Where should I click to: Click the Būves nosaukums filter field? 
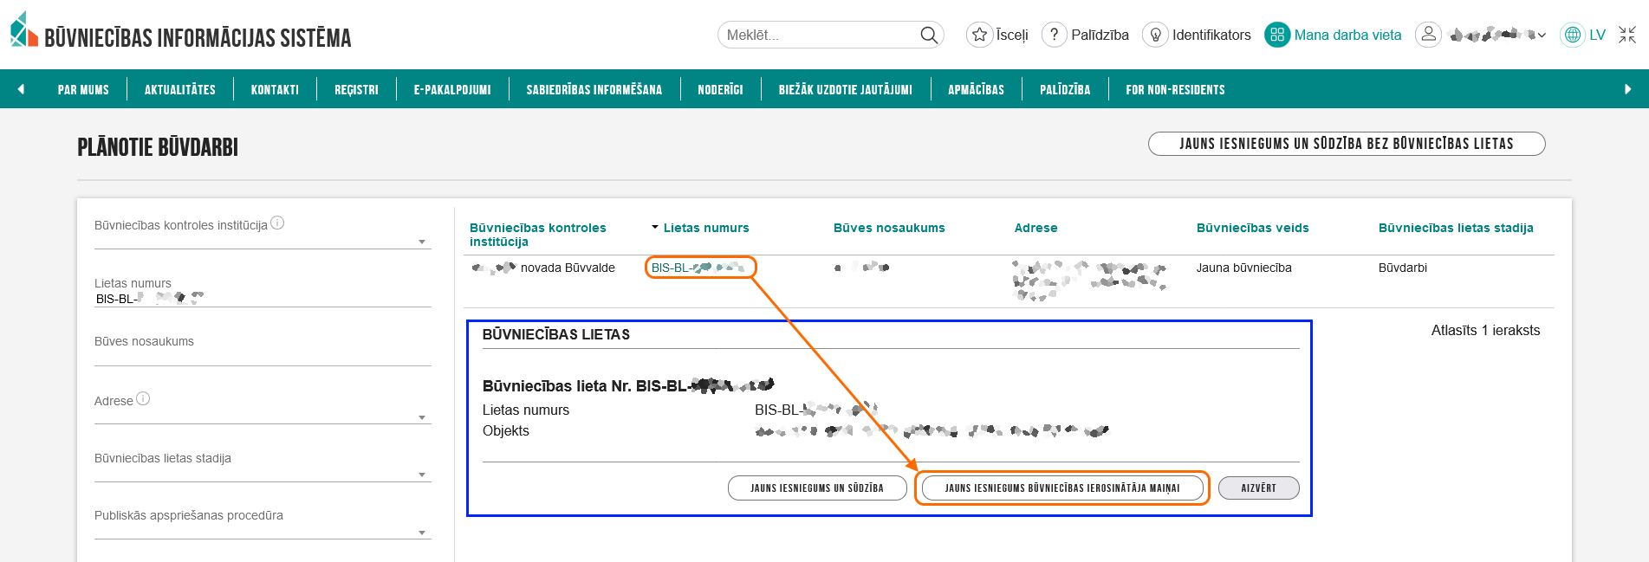pyautogui.click(x=263, y=356)
